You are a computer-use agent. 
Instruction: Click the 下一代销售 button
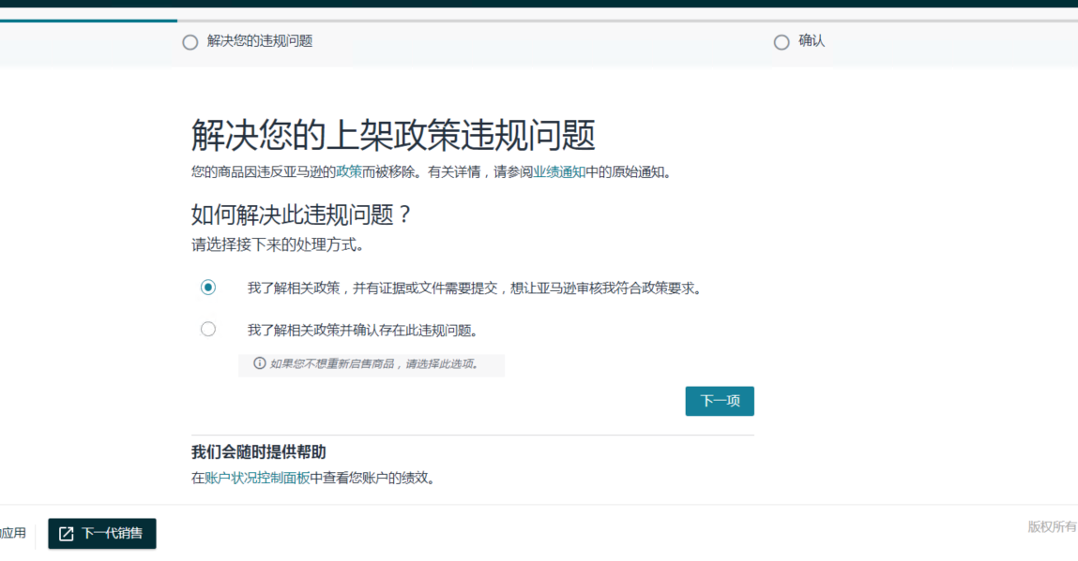[101, 534]
